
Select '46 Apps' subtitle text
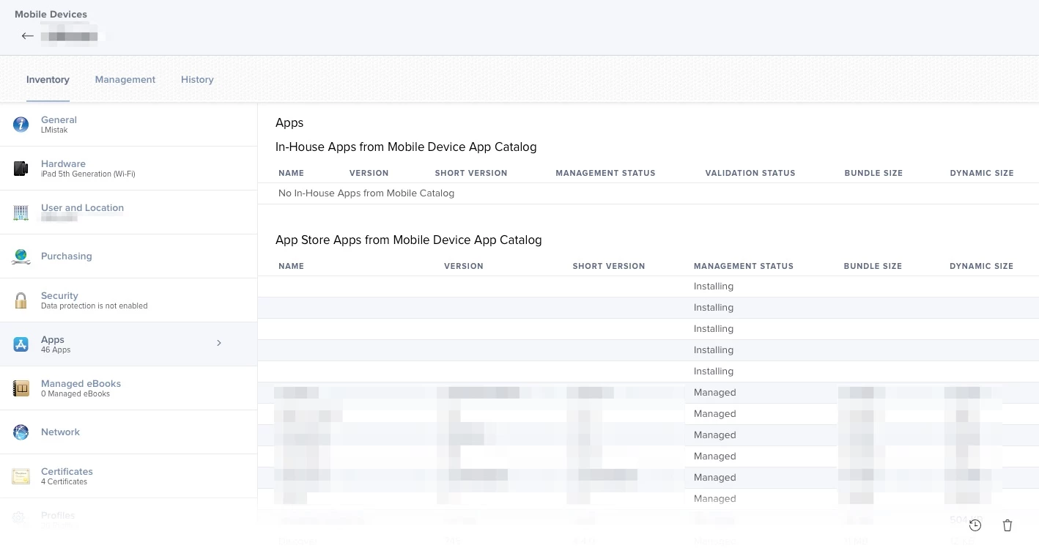pos(56,350)
